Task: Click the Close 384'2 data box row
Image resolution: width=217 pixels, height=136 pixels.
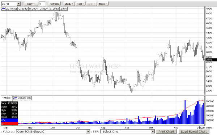Action: coord(9,117)
